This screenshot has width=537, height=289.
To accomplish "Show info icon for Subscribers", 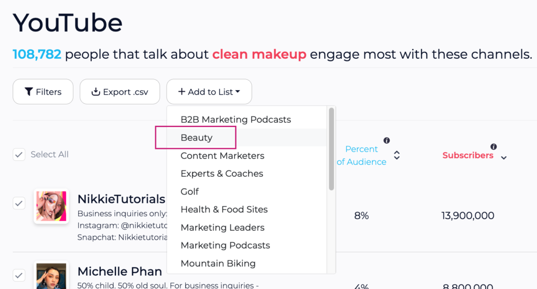I will [x=493, y=146].
